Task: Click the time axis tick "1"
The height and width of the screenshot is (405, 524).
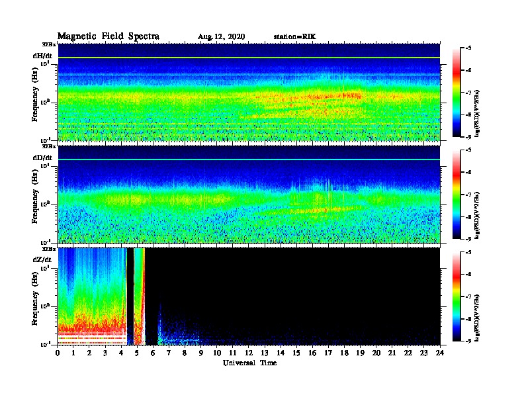Action: pos(73,353)
